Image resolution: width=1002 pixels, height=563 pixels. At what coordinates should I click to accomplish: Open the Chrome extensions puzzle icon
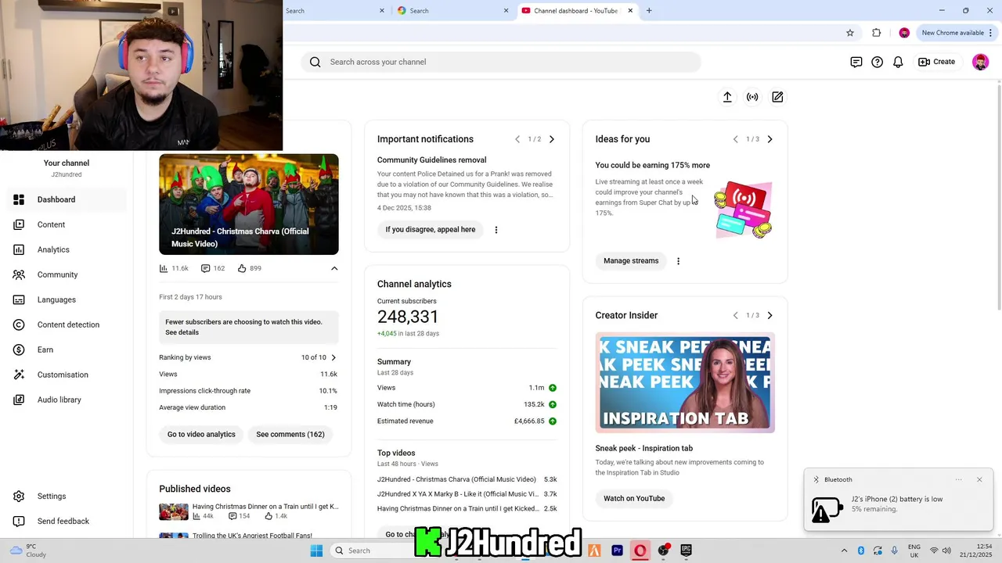(x=876, y=33)
